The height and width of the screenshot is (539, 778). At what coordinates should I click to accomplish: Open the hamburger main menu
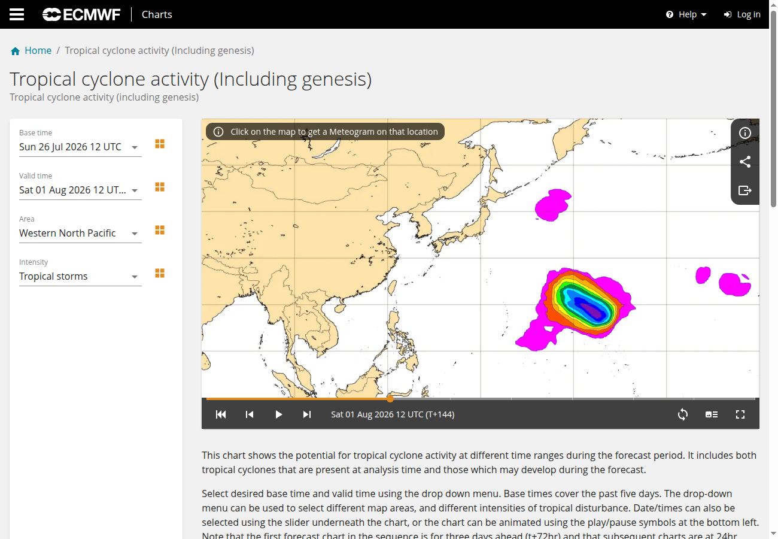click(x=17, y=14)
